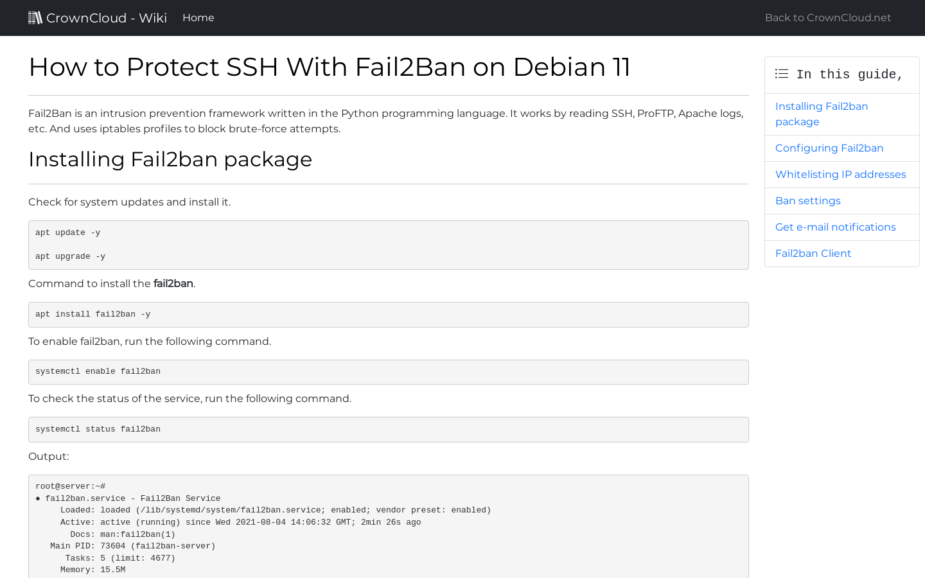The image size is (925, 578).
Task: Click the apt update command box
Action: 388,245
